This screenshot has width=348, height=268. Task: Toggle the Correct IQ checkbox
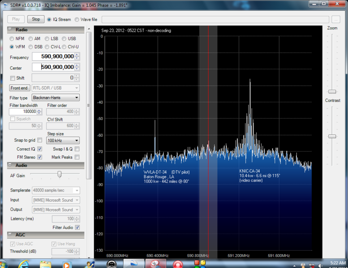[39, 149]
